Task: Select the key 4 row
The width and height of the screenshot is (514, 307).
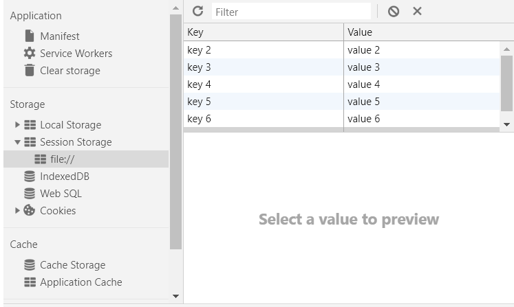Action: click(x=264, y=84)
